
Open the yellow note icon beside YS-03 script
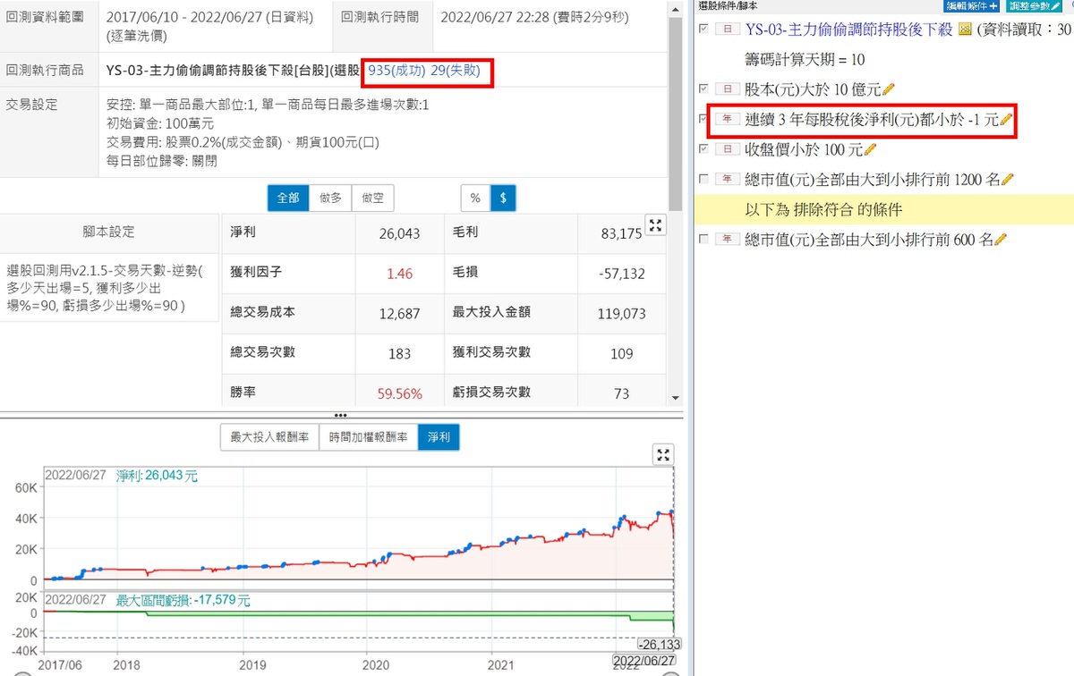point(965,30)
